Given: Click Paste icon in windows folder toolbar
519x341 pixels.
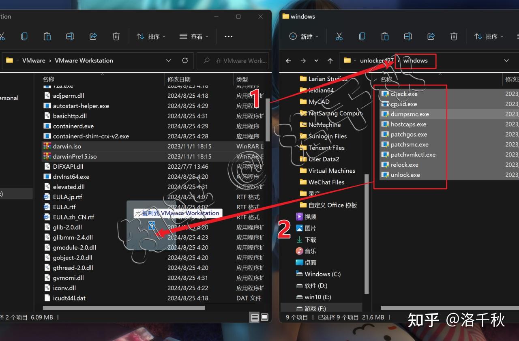Looking at the screenshot, I should [385, 36].
